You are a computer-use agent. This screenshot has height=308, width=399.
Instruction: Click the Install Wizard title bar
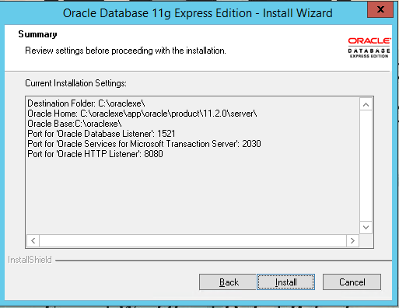click(198, 13)
